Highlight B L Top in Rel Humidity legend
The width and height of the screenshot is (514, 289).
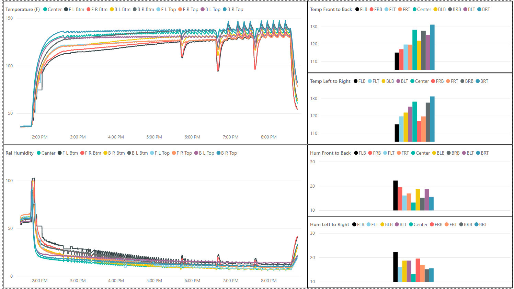click(x=206, y=153)
